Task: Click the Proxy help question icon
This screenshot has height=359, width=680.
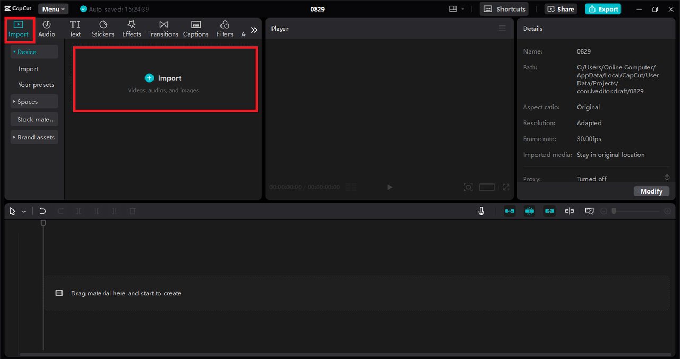Action: 667,177
